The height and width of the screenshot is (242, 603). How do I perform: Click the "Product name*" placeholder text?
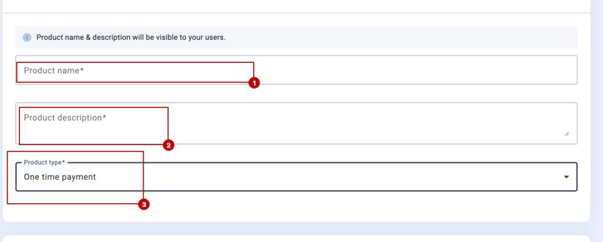point(54,70)
